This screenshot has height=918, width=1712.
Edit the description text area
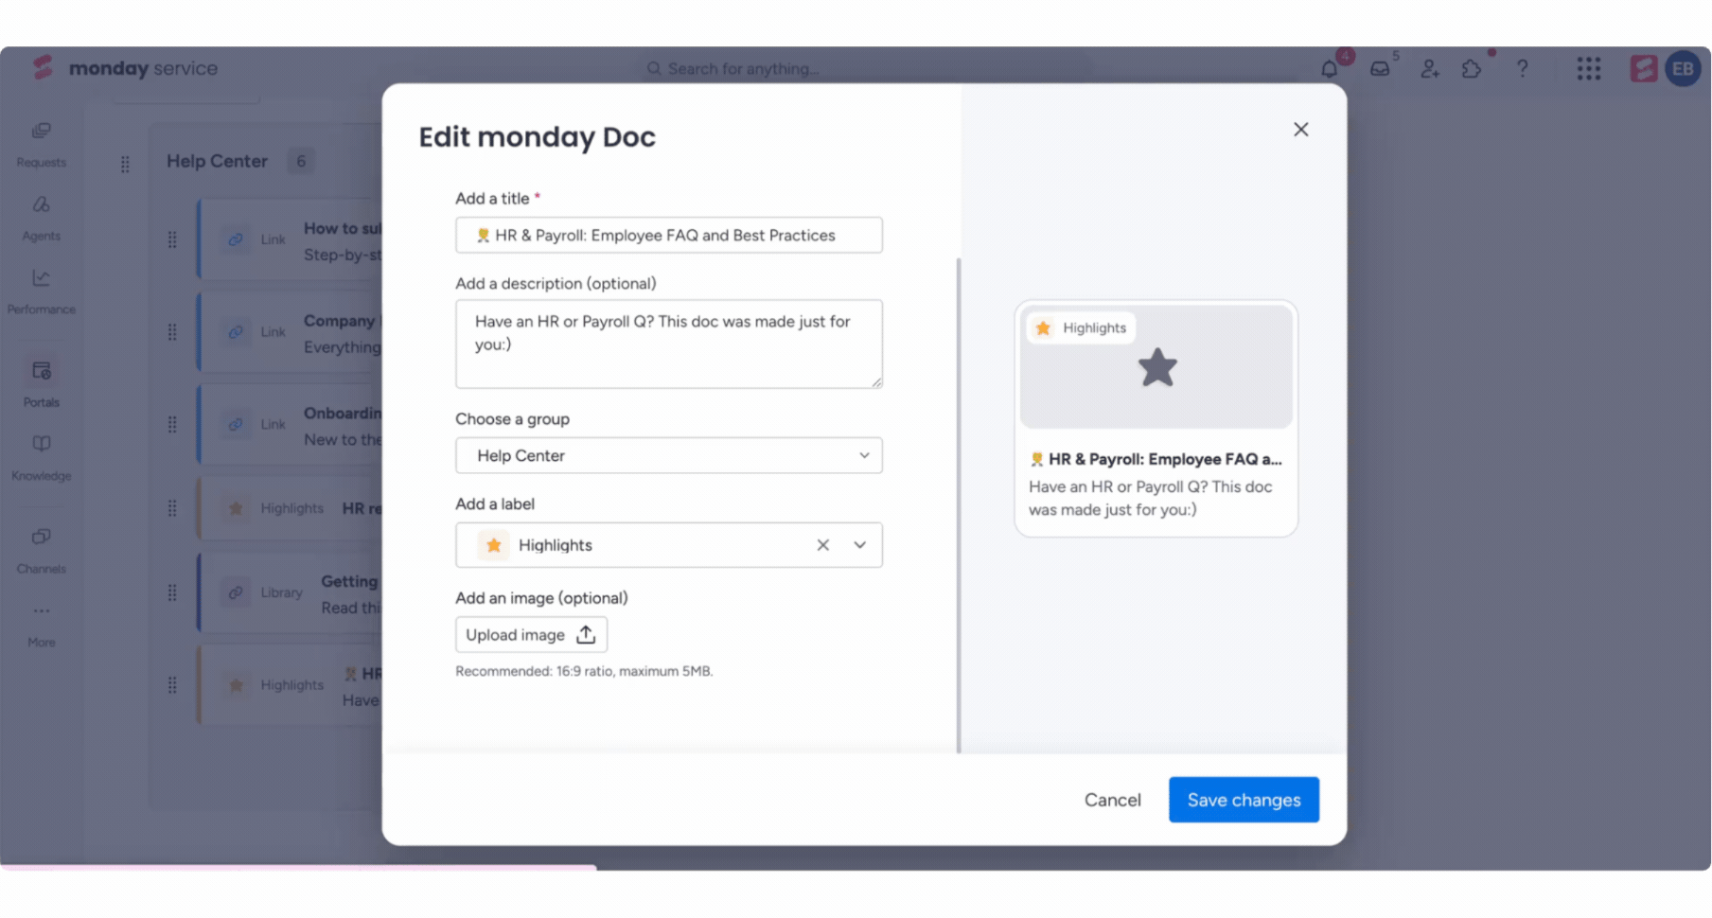pyautogui.click(x=668, y=344)
